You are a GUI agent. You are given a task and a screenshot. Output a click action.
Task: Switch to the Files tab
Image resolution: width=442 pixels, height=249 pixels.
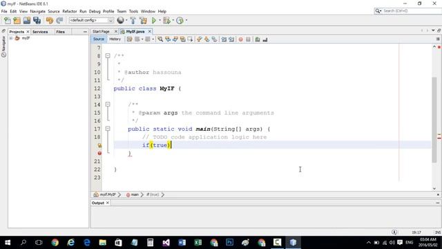(60, 32)
